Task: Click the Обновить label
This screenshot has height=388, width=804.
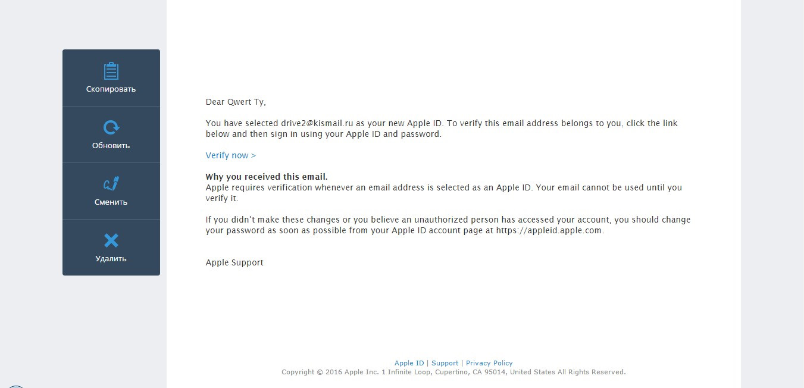Action: coord(111,146)
